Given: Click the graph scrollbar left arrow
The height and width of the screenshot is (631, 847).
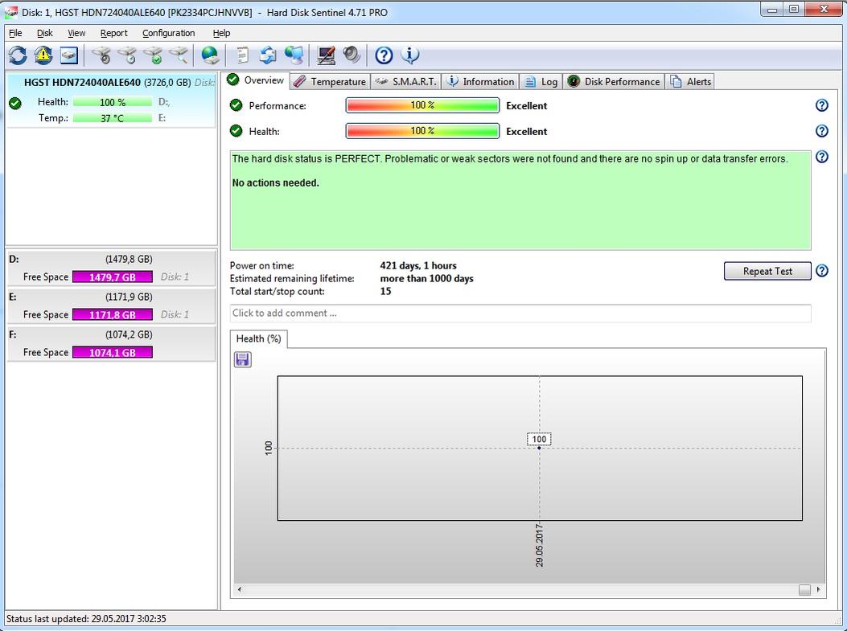Looking at the screenshot, I should coord(239,589).
